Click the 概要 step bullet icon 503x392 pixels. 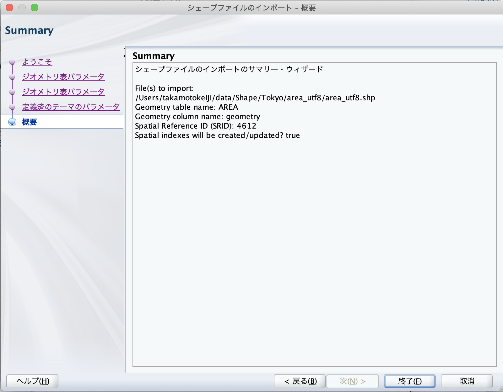click(x=12, y=122)
